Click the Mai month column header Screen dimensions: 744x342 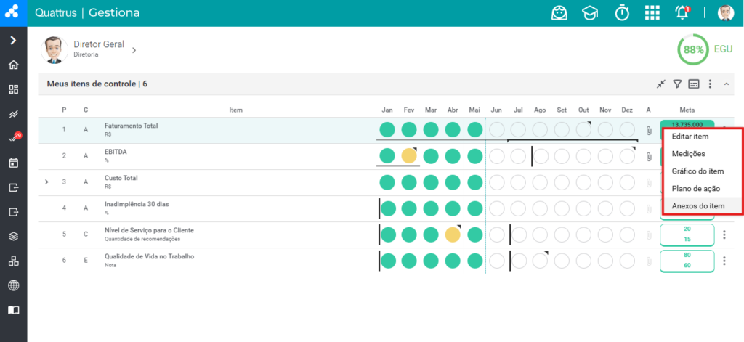click(x=474, y=110)
